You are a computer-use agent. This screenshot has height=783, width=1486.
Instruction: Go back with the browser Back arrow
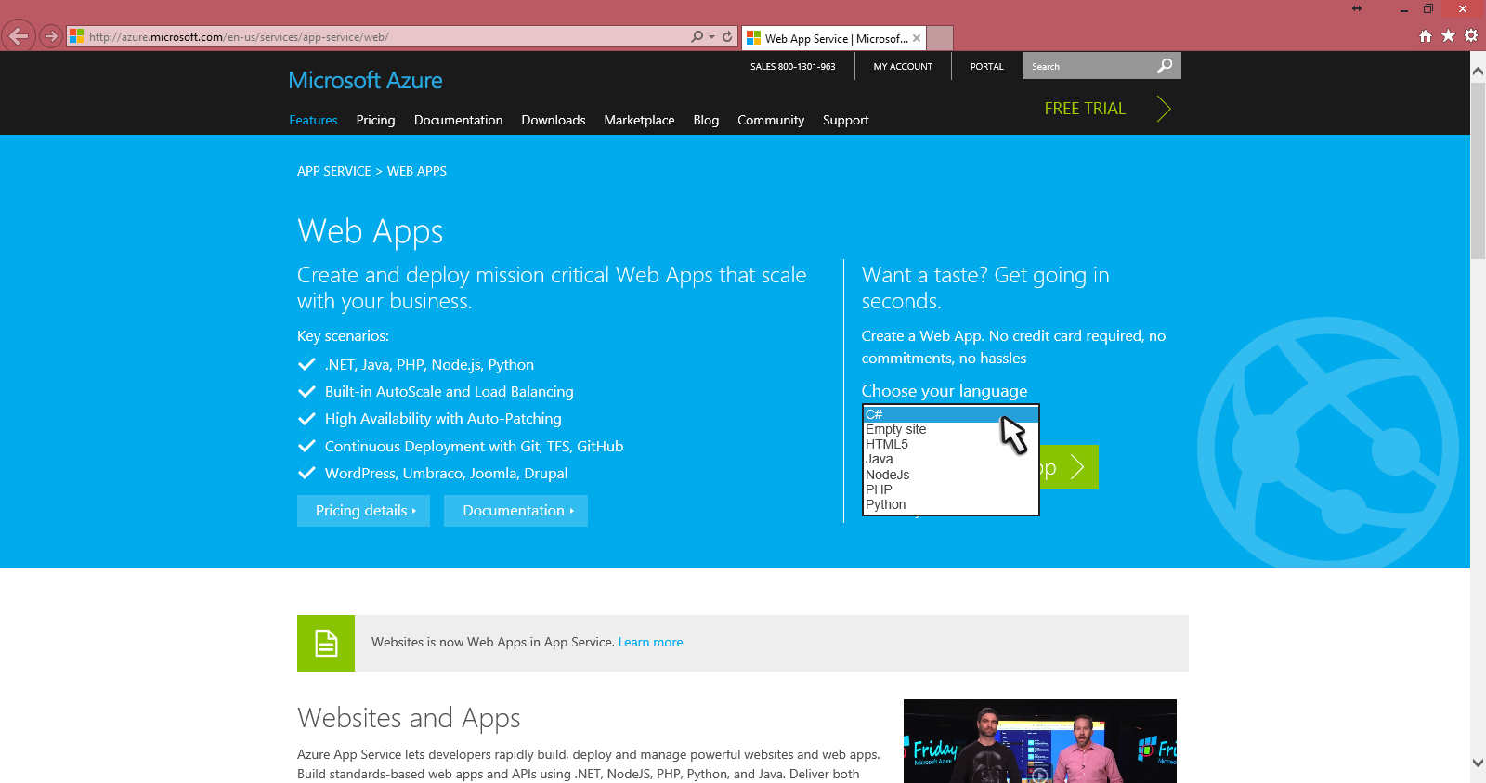pyautogui.click(x=19, y=36)
